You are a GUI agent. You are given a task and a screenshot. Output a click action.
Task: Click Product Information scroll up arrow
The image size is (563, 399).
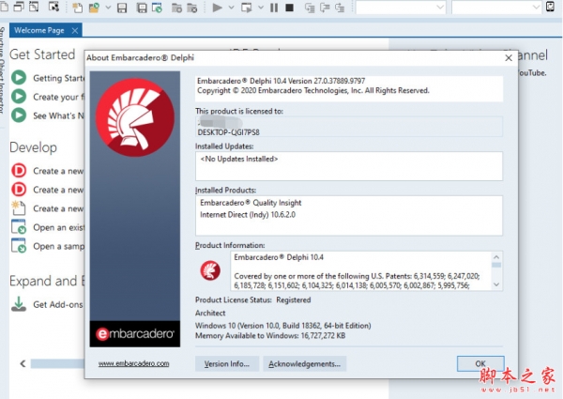[x=496, y=257]
